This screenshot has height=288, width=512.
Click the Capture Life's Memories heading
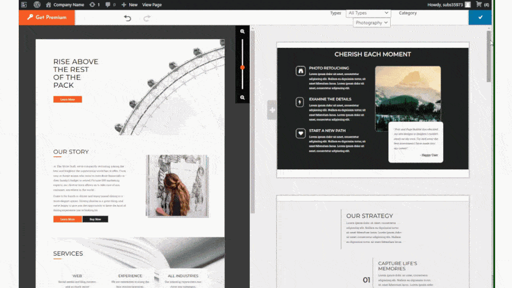(x=397, y=266)
